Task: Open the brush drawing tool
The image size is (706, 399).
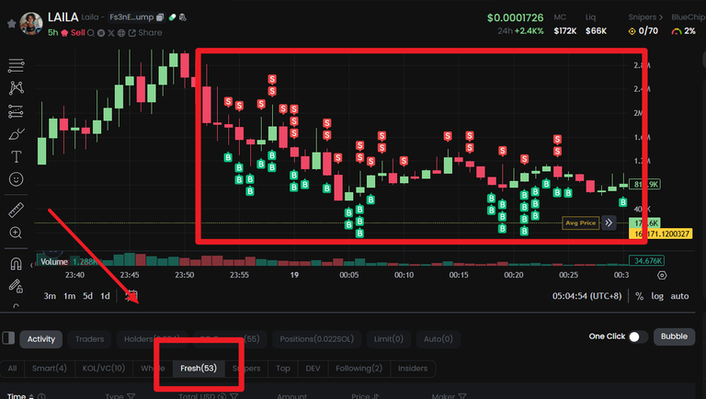Action: [x=16, y=134]
